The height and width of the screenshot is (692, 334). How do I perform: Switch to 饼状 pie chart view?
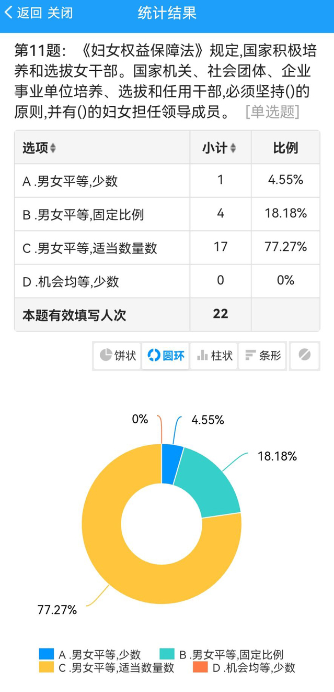pos(118,356)
